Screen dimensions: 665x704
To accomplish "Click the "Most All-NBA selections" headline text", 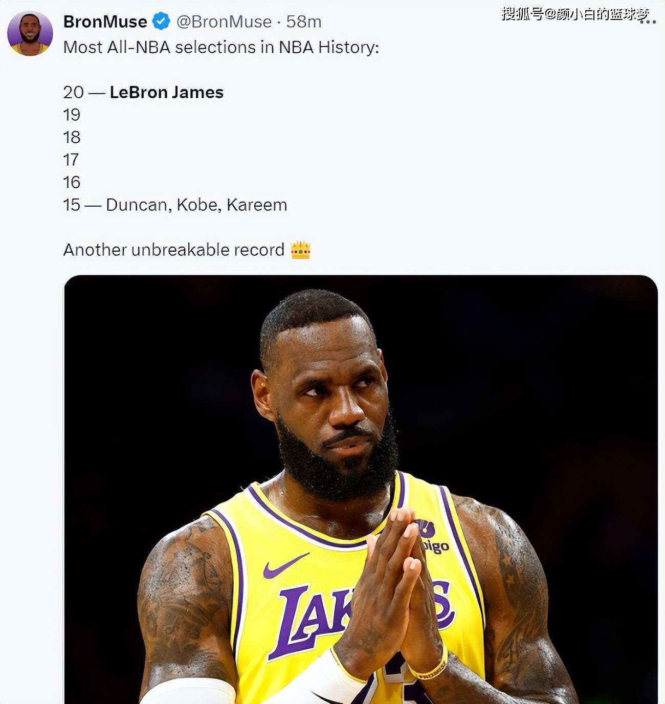I will coord(221,47).
